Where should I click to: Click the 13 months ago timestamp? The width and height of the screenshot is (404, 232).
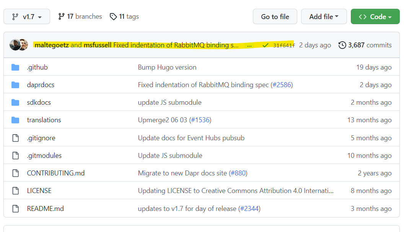coord(370,120)
